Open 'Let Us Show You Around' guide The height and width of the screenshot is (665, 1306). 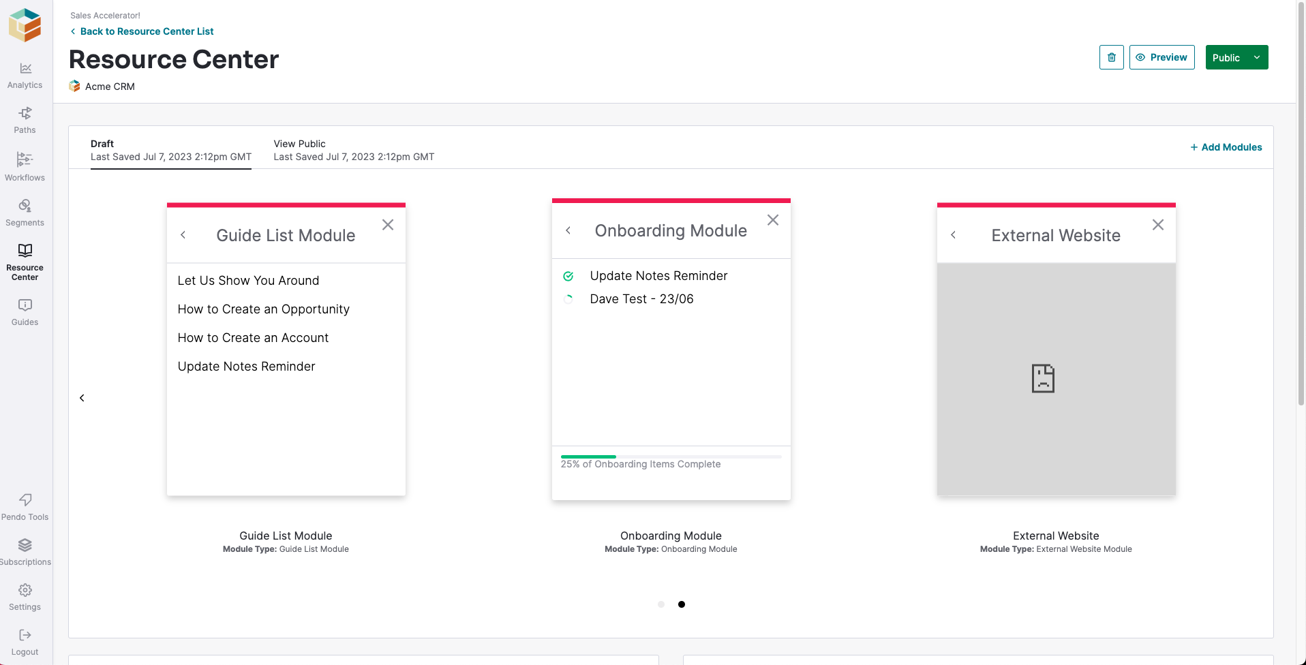[248, 281]
